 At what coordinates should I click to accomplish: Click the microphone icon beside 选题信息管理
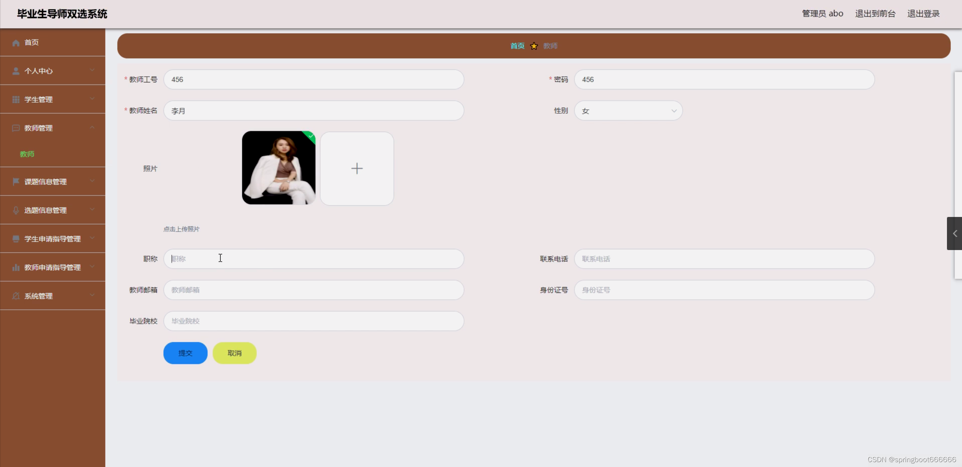pos(16,210)
